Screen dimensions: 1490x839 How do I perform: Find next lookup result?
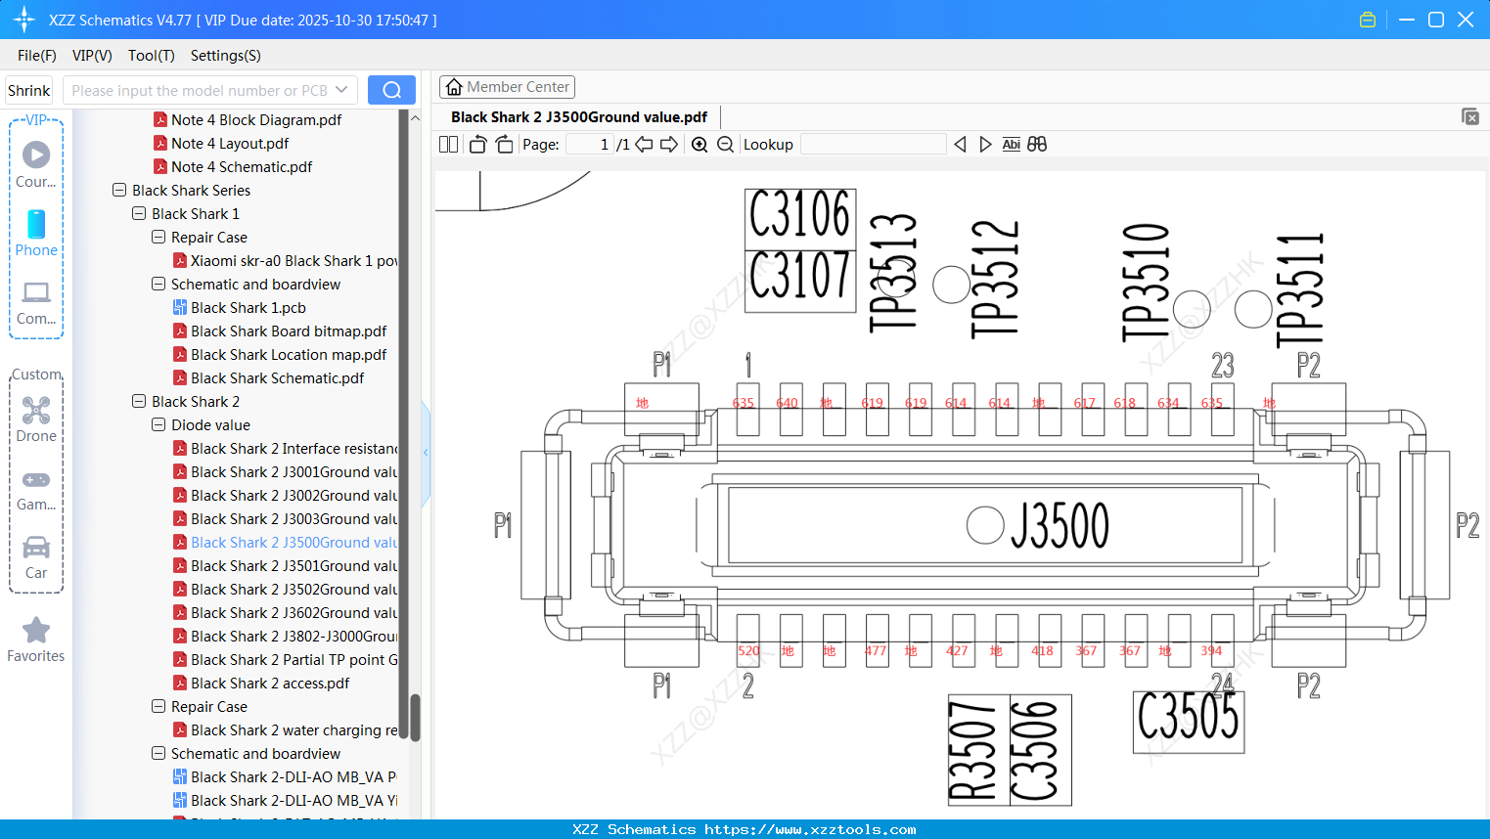985,145
